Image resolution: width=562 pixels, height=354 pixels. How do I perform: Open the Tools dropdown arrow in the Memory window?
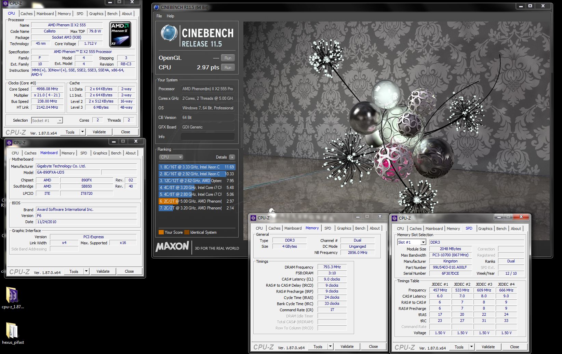(x=330, y=346)
